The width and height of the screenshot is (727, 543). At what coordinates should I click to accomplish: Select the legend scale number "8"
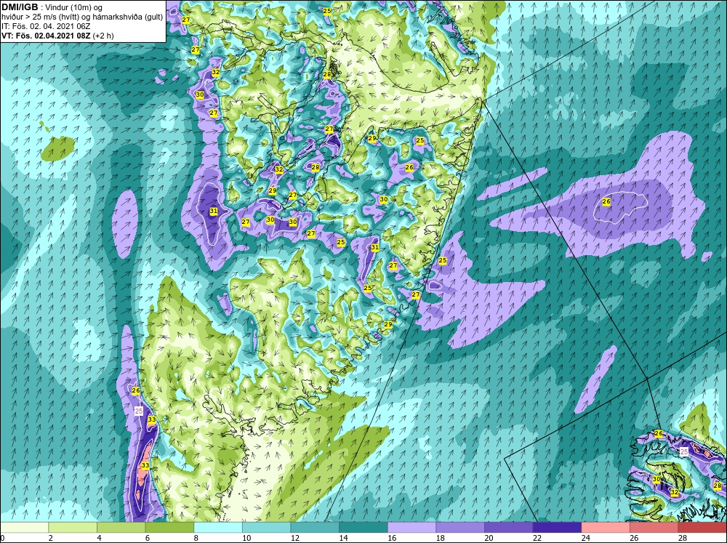[x=196, y=538]
